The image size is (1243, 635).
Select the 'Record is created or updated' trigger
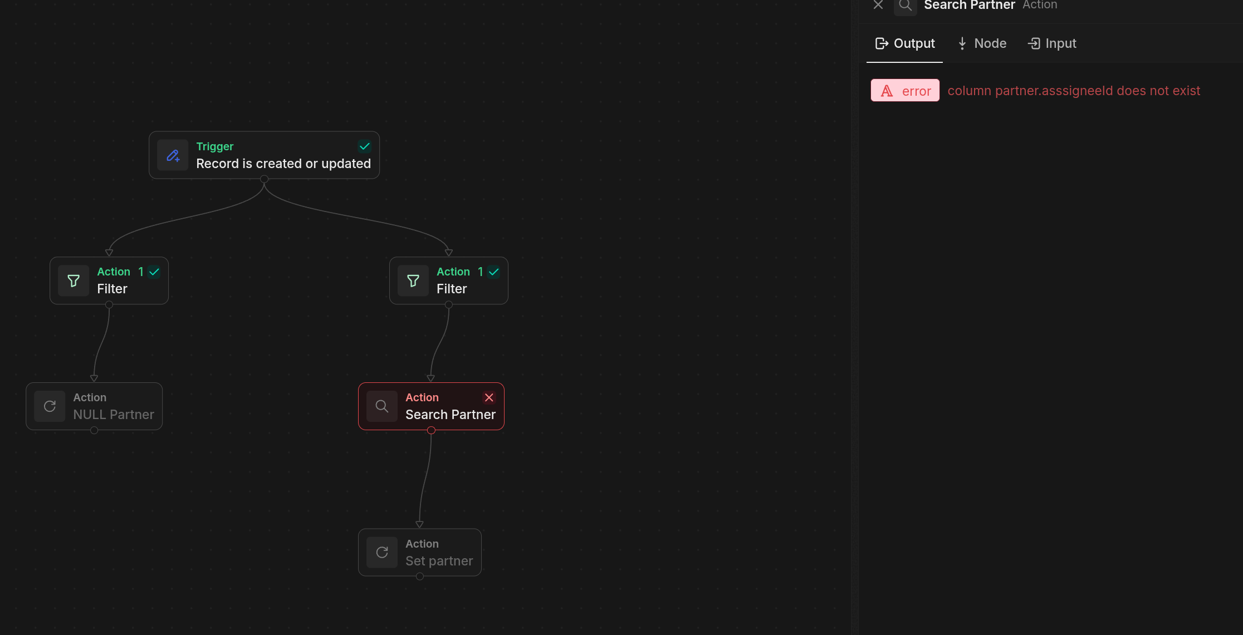283,164
